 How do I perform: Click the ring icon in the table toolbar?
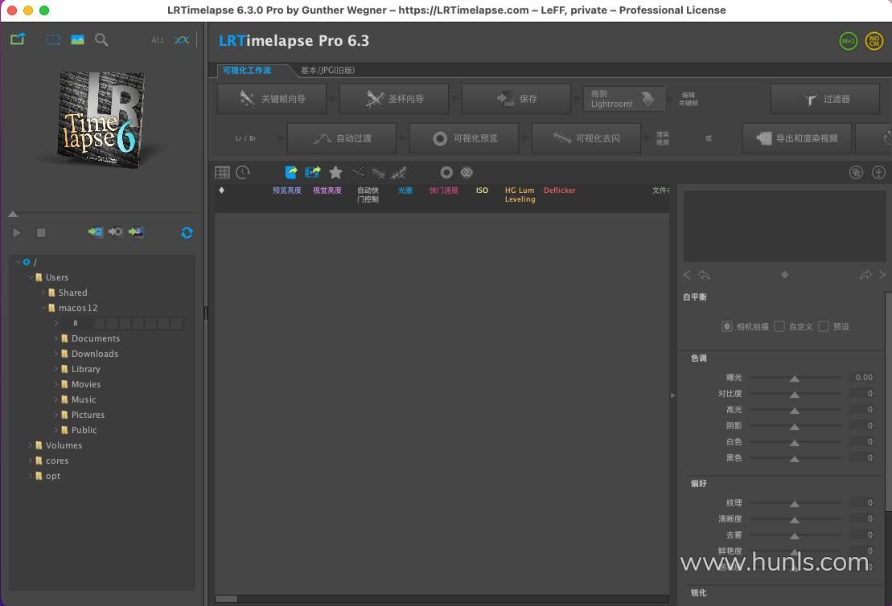pyautogui.click(x=446, y=172)
